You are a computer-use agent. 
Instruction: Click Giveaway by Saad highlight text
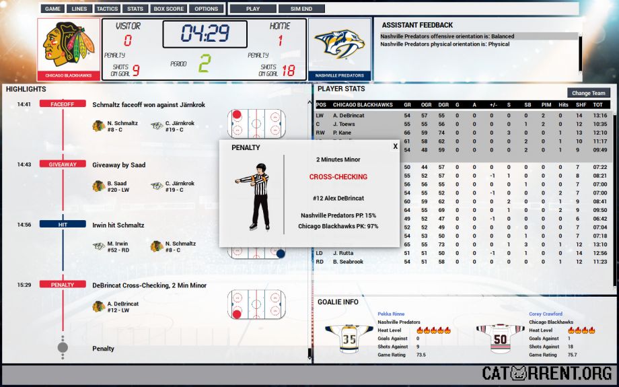click(x=119, y=165)
